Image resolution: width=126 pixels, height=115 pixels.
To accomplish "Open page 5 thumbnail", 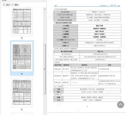I will tap(22, 92).
